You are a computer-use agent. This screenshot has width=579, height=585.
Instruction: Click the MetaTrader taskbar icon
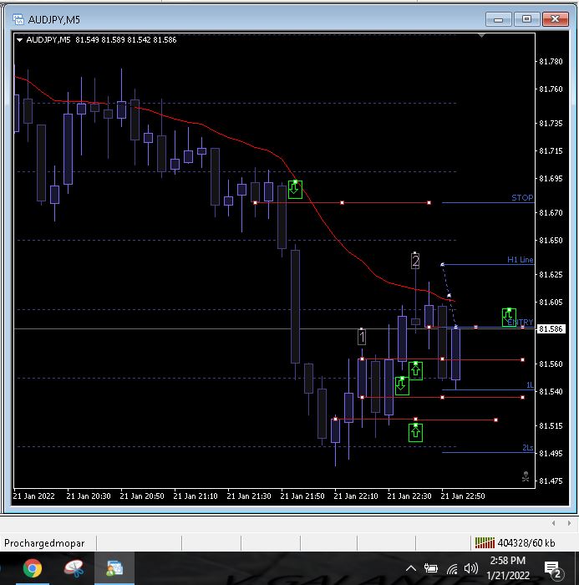click(x=114, y=568)
